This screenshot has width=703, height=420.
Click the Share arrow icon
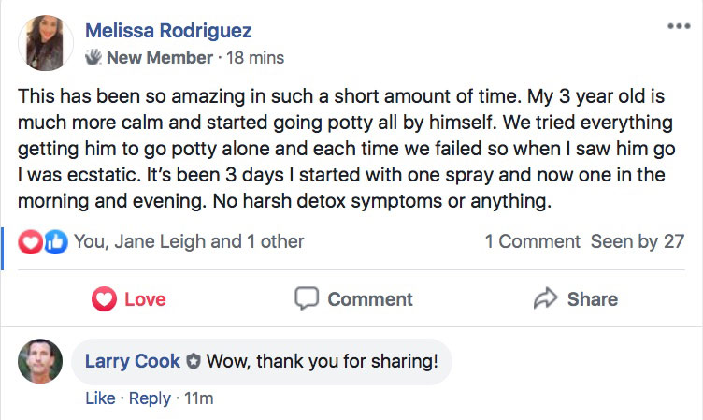click(x=545, y=299)
